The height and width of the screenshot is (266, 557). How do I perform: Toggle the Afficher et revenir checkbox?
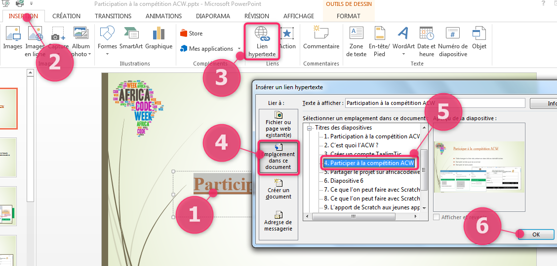click(437, 217)
